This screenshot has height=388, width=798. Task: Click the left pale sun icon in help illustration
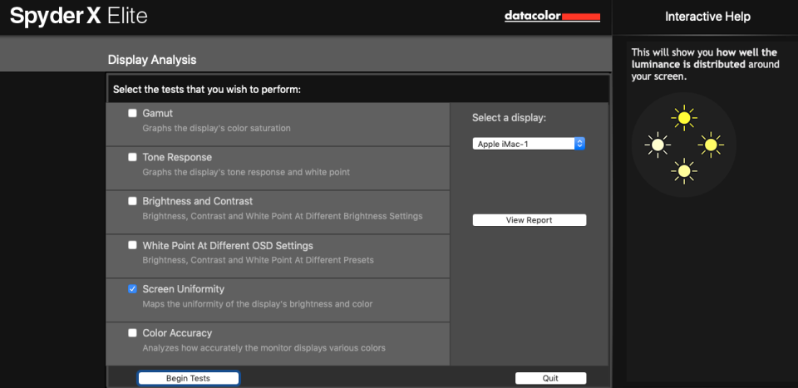(x=658, y=145)
